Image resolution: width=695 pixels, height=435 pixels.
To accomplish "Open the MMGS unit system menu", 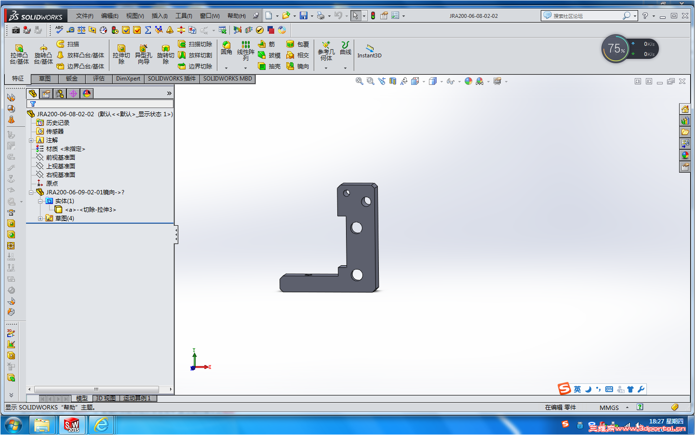I will (614, 408).
